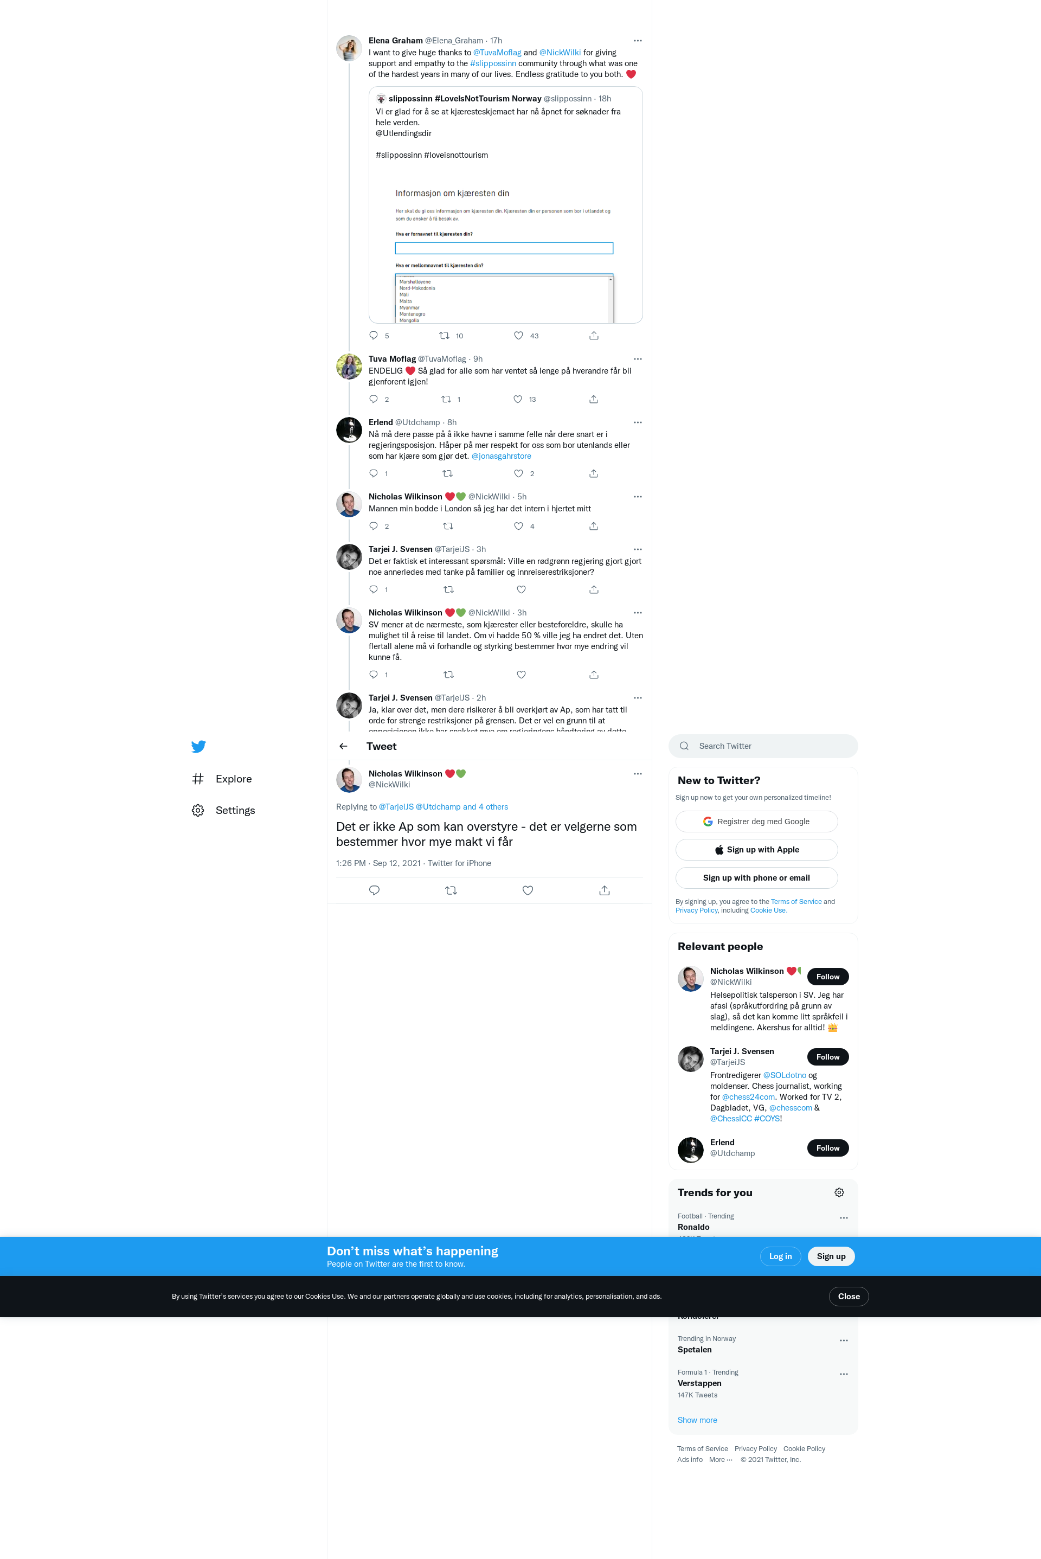This screenshot has height=1559, width=1041.
Task: Sign up from the bottom banner
Action: click(x=831, y=1256)
